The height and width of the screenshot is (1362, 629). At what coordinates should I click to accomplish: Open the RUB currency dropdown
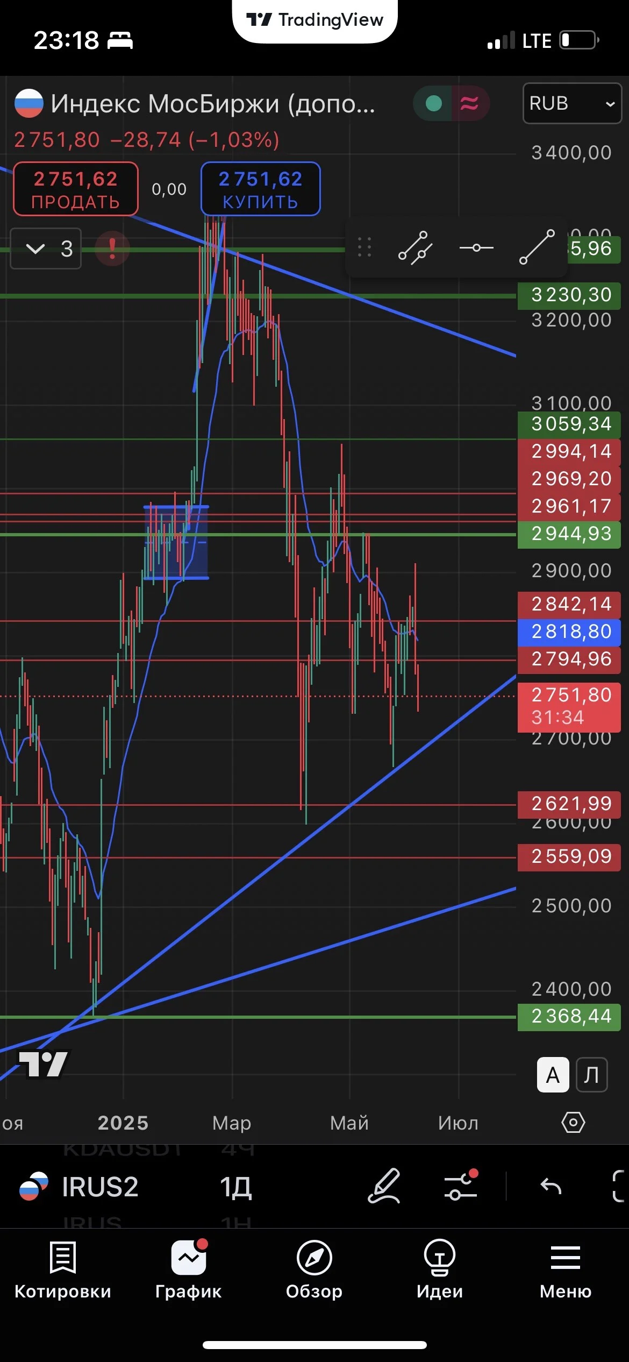pos(572,103)
